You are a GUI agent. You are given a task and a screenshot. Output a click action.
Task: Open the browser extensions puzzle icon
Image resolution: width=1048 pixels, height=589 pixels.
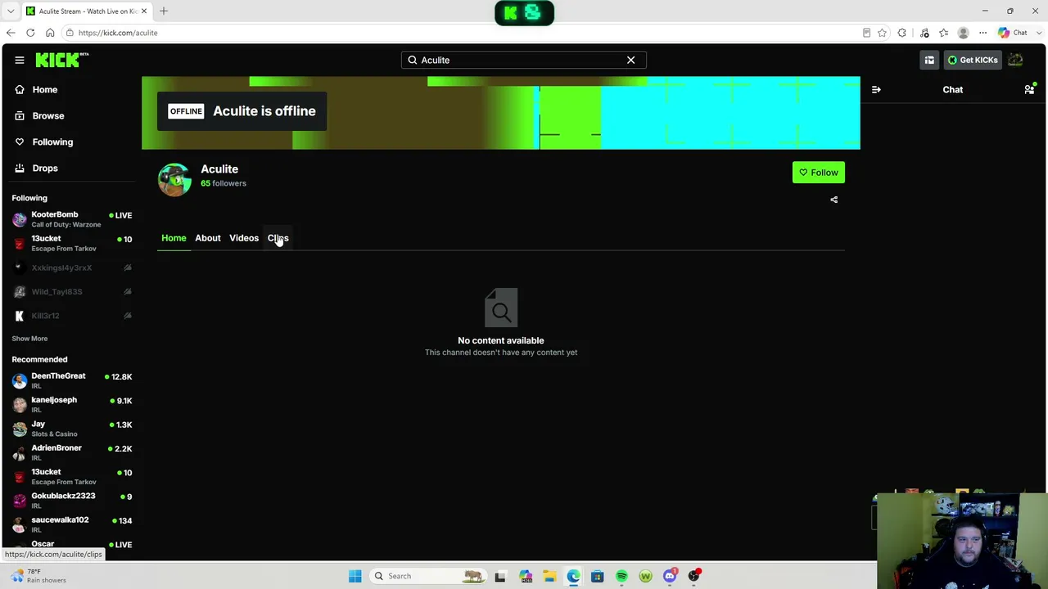902,33
